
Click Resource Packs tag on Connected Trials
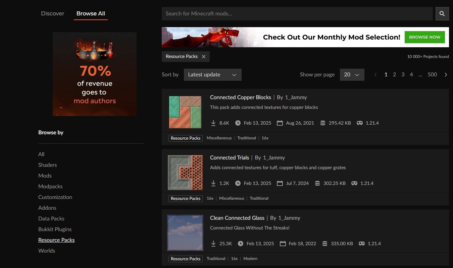coord(186,198)
